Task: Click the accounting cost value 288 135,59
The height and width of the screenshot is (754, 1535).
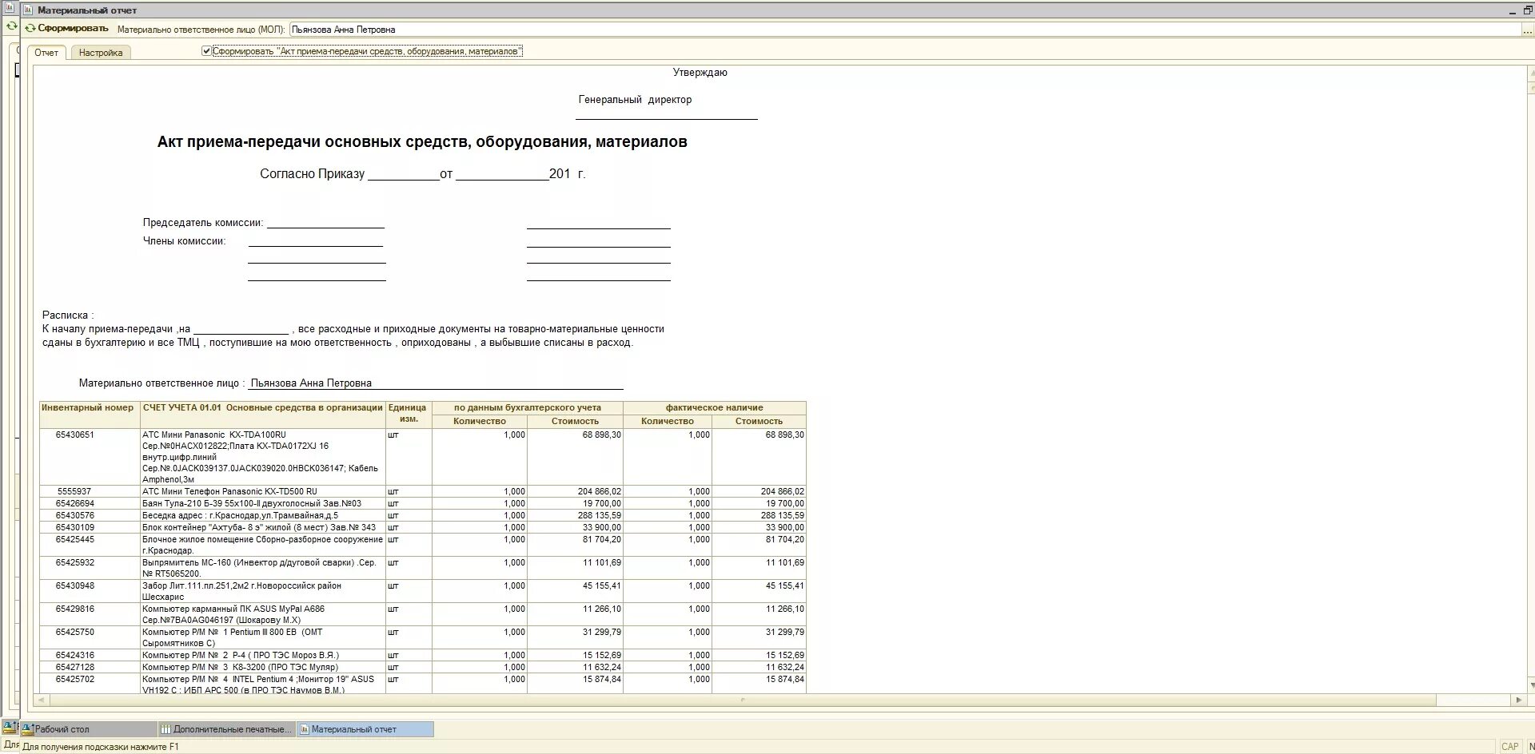Action: coord(600,516)
